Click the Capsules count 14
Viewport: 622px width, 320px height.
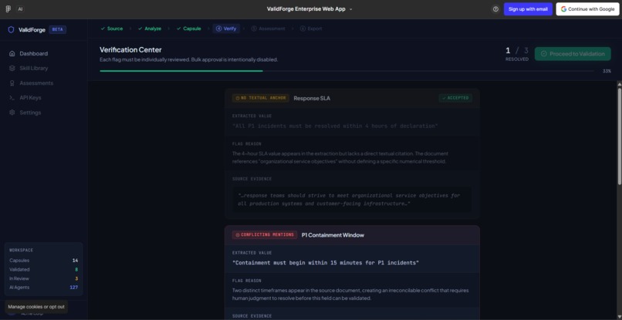[x=75, y=261]
